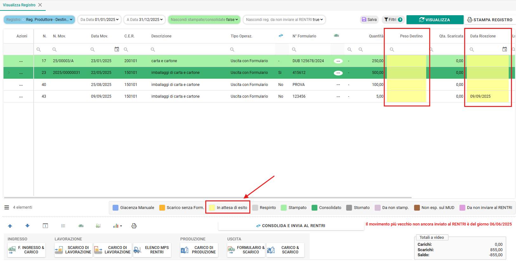Click the blue up arrow icon
Screen dimensions: 516x261
coord(10,226)
